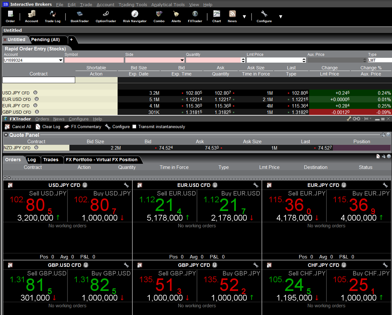Expand the dropdown arrow next to News

click(245, 17)
